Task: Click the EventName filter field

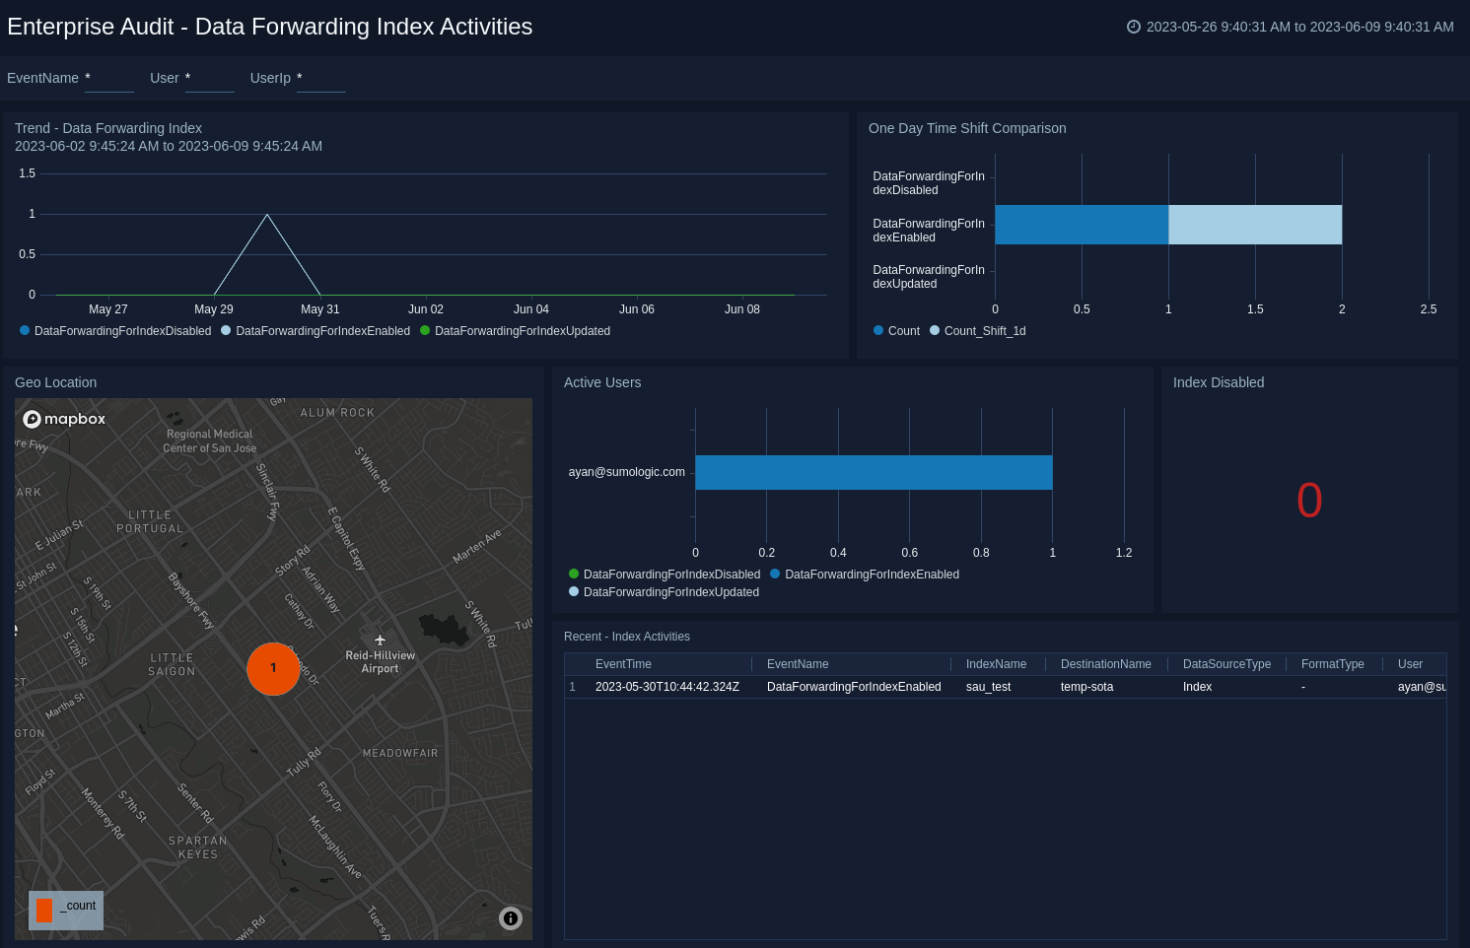Action: tap(108, 79)
